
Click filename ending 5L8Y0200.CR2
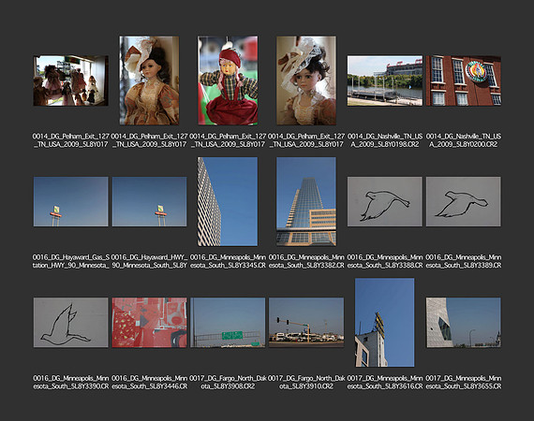(x=464, y=140)
